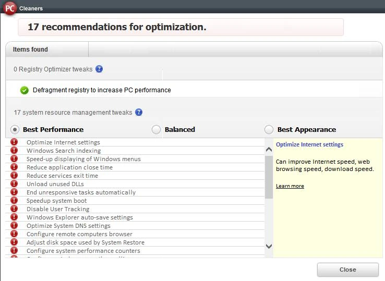Click the 17 recommendations for optimization banner
Viewport: 385px width, 281px height.
pyautogui.click(x=181, y=27)
